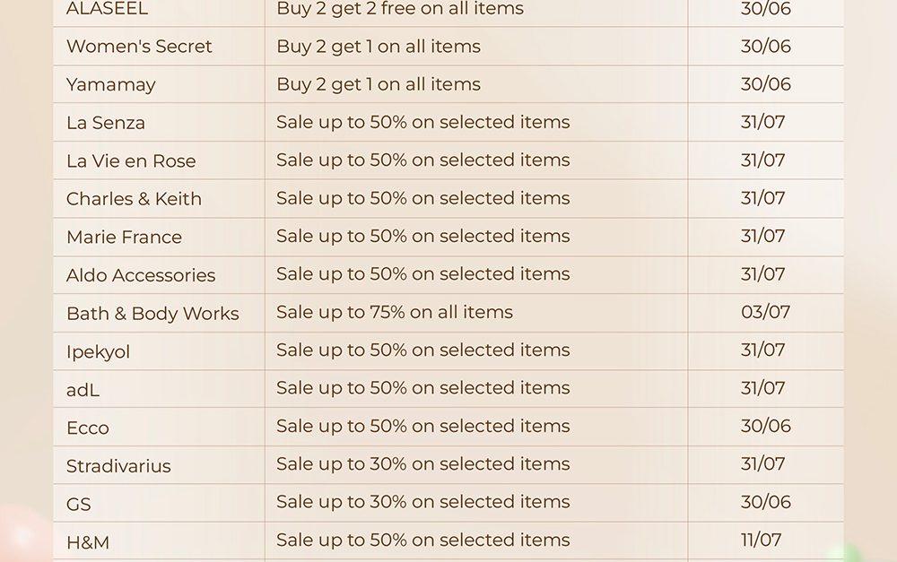
Task: Click the Aldo Accessories store name
Action: pos(141,275)
